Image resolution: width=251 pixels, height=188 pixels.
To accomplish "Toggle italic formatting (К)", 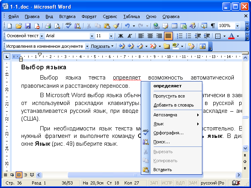I will point(130,36).
